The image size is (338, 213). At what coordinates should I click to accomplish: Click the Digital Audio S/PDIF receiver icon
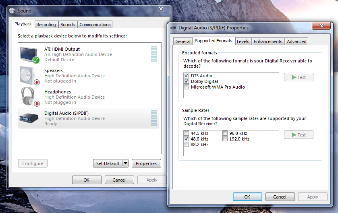coord(29,118)
